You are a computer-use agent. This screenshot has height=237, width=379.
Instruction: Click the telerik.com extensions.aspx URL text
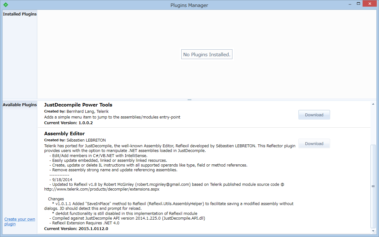(x=102, y=189)
